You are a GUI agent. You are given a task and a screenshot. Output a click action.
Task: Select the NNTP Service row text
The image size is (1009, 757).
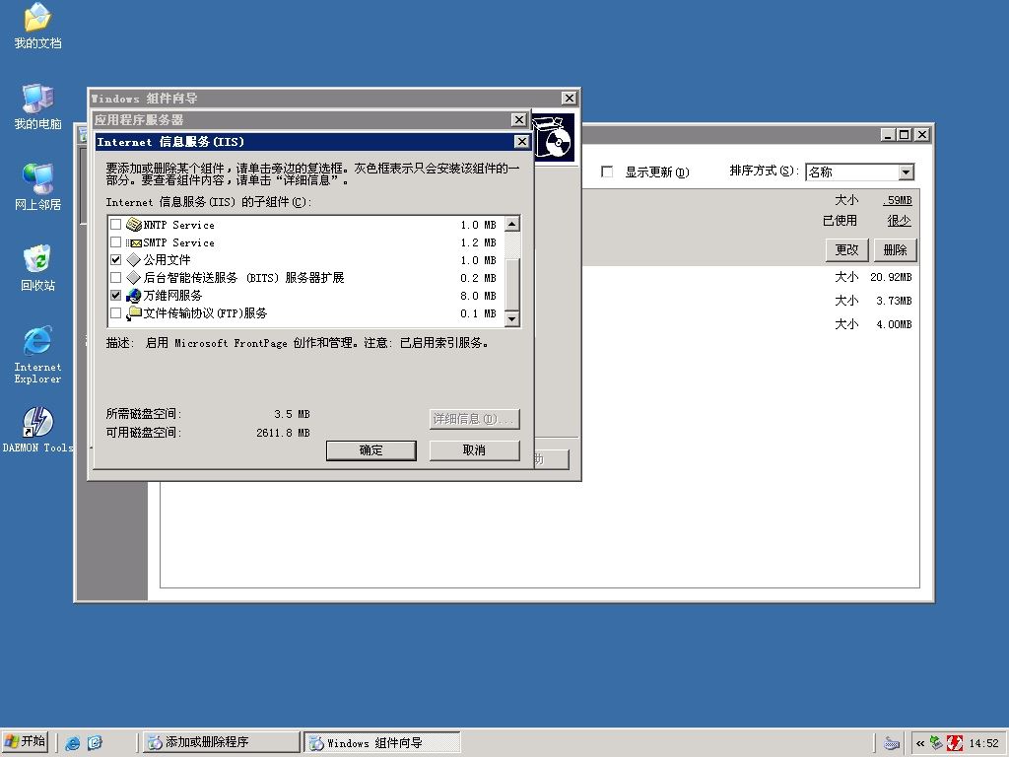pos(179,225)
